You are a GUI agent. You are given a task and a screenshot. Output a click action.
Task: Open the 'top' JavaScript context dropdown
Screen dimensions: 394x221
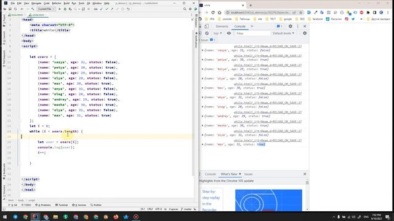point(217,33)
